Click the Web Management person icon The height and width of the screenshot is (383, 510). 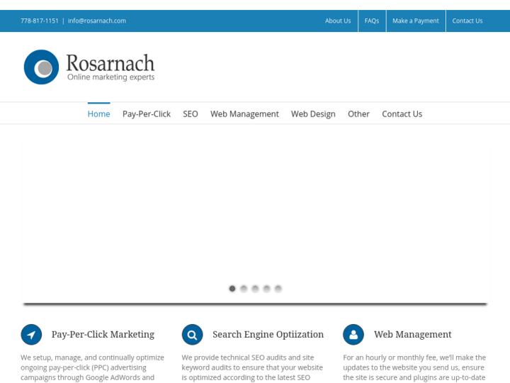[x=353, y=334]
